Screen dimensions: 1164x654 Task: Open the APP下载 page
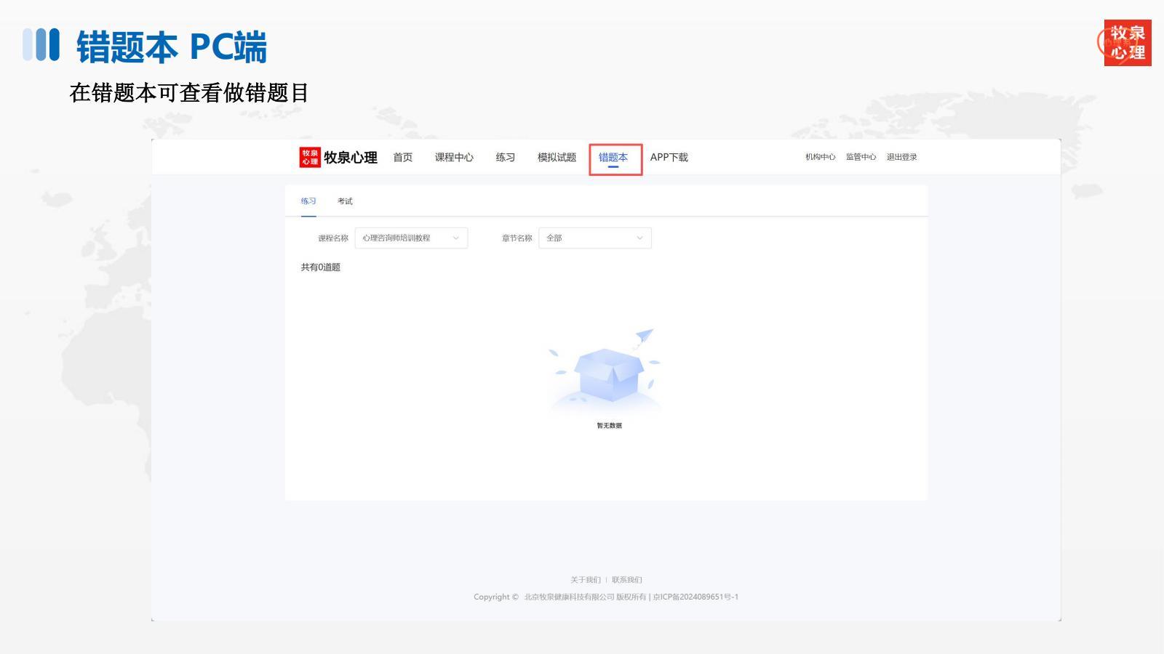point(669,158)
